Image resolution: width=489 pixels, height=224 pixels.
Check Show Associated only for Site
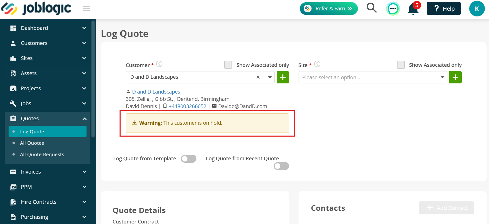point(401,65)
